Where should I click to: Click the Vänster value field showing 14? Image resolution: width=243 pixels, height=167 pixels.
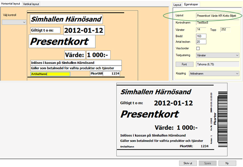pyautogui.click(x=201, y=30)
